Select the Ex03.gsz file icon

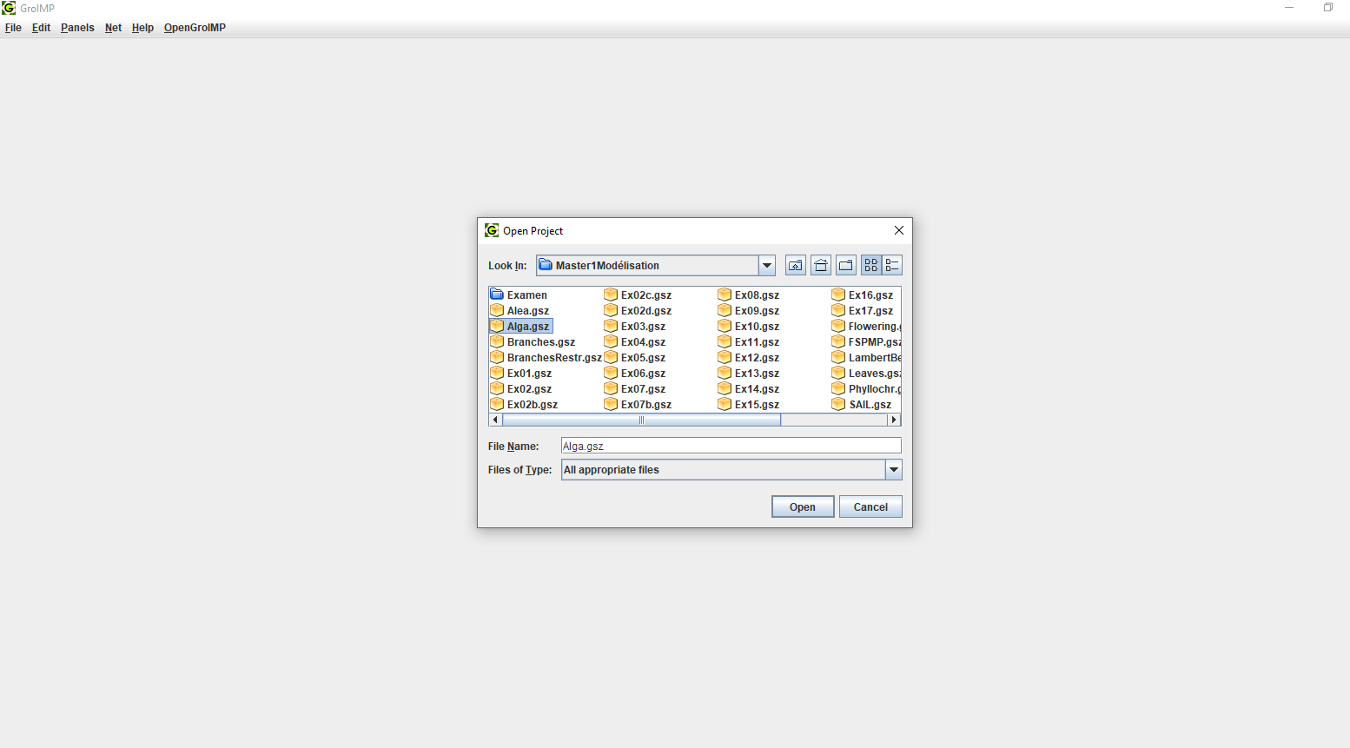(x=611, y=327)
